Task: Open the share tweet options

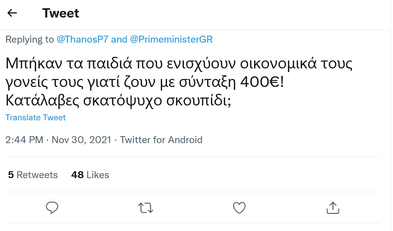Action: tap(333, 208)
